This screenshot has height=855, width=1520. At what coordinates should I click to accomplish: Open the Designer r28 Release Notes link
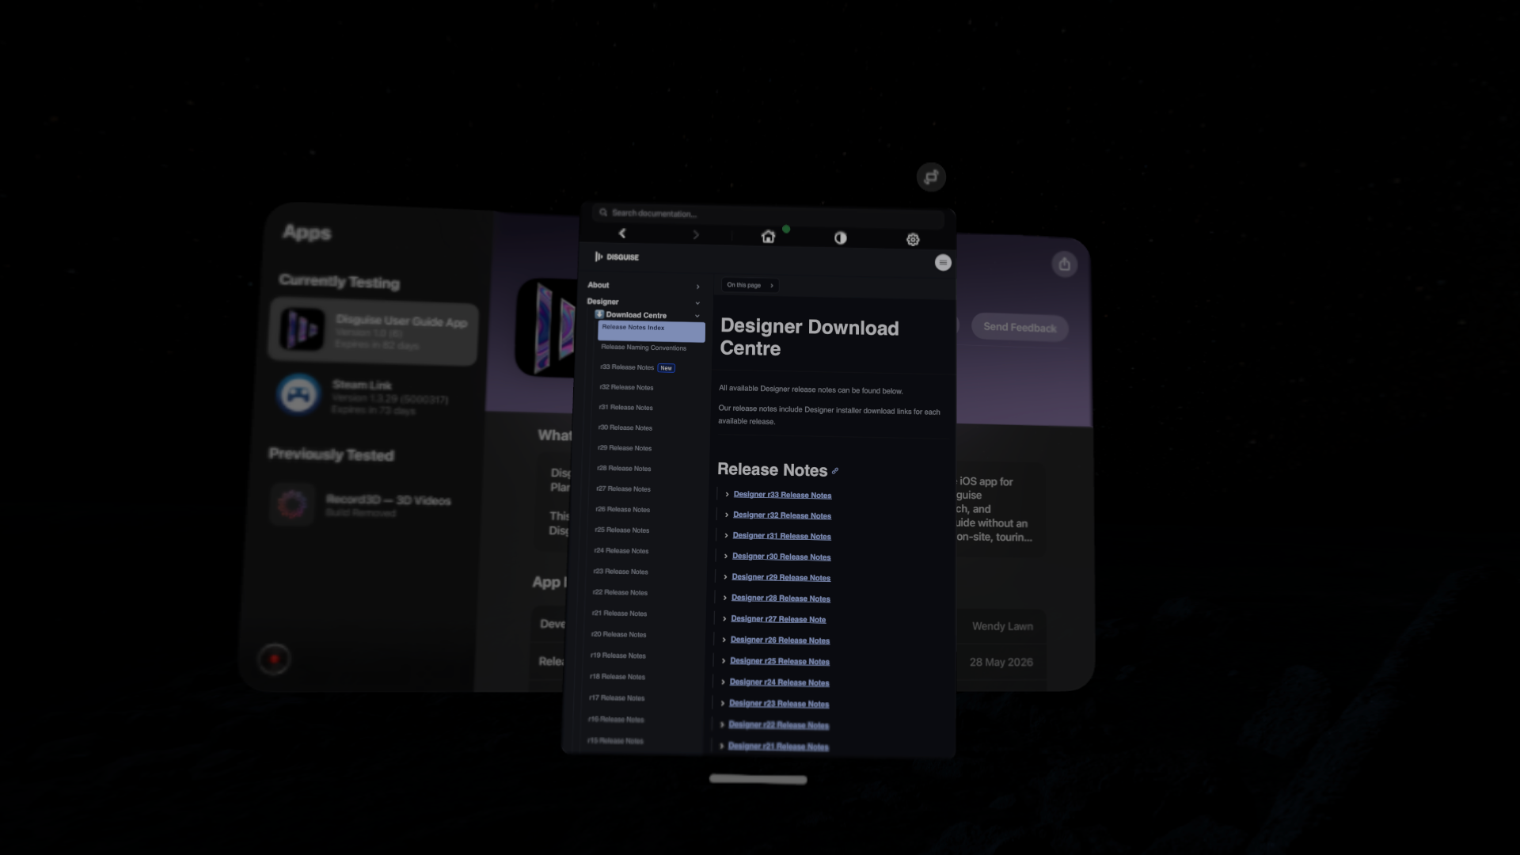[781, 598]
